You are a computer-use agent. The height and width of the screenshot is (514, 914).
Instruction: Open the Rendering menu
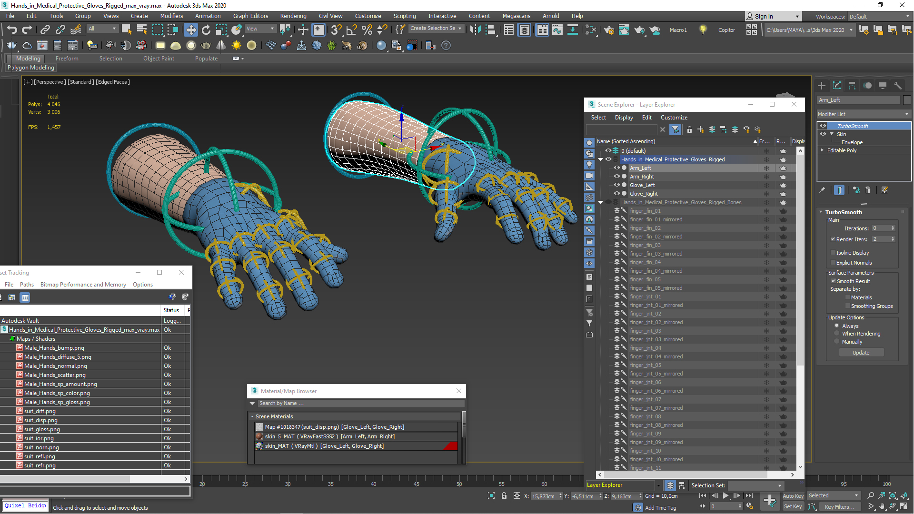click(x=293, y=16)
